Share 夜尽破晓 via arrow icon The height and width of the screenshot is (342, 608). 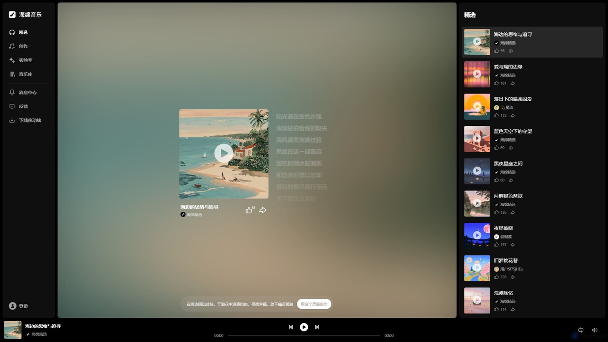click(x=513, y=245)
